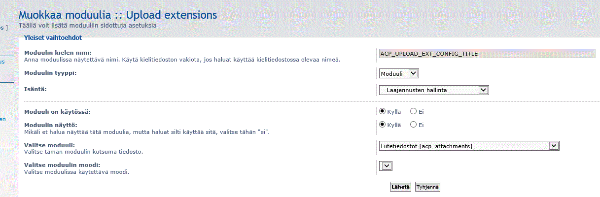
Task: Expand the Isäntä parent dropdown
Action: click(433, 90)
